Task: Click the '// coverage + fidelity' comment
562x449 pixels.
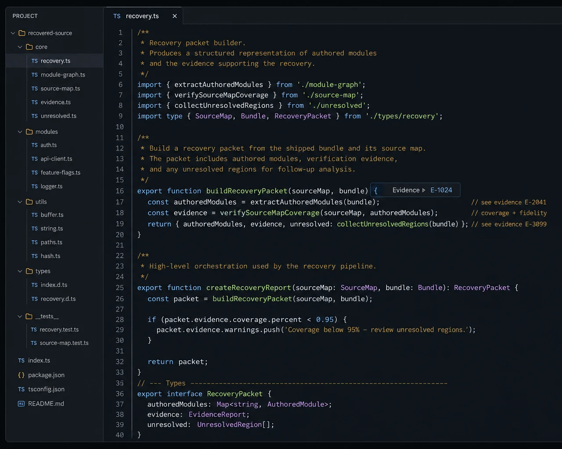Action: click(509, 213)
